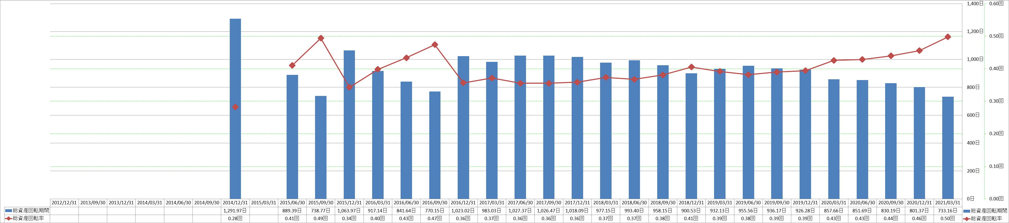Select the 801.37日 table cell
This screenshot has height=223, width=1009.
click(x=919, y=211)
